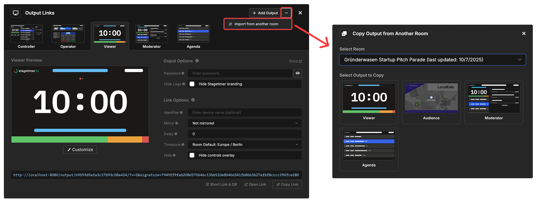Switch to the Agenda output tab
This screenshot has width=537, height=202.
pyautogui.click(x=193, y=36)
